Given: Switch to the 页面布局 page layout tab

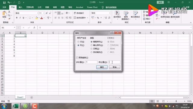Looking at the screenshot, I should [x=30, y=7].
